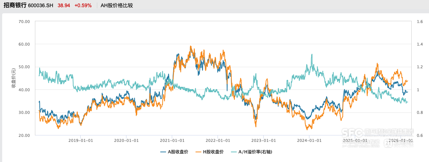Click the blue A股收盘价 legend line marker
The height and width of the screenshot is (162, 429).
click(x=163, y=152)
